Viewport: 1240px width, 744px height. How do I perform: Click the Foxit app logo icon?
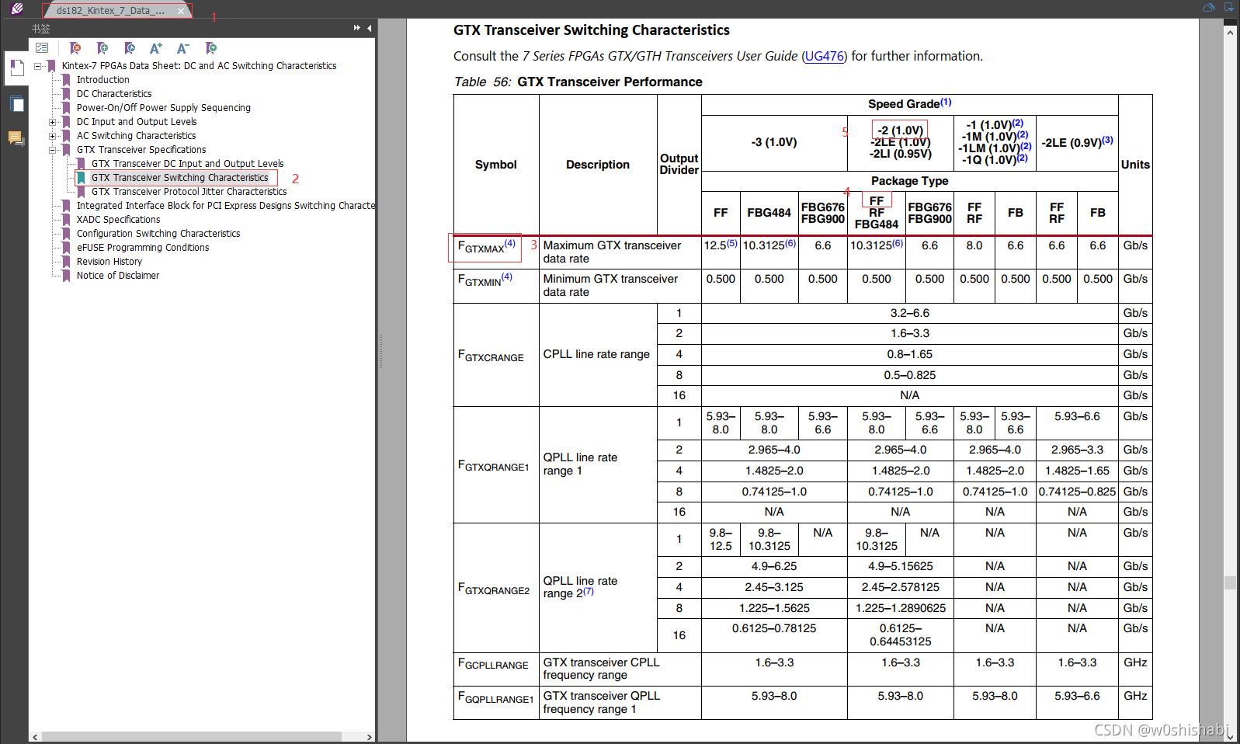[x=17, y=9]
